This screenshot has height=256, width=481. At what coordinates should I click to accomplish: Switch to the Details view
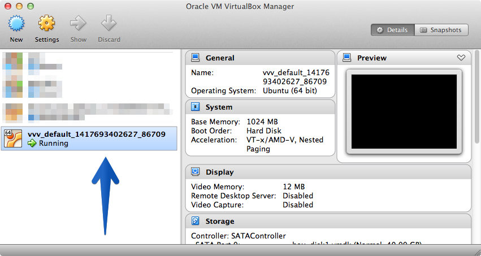click(x=393, y=30)
